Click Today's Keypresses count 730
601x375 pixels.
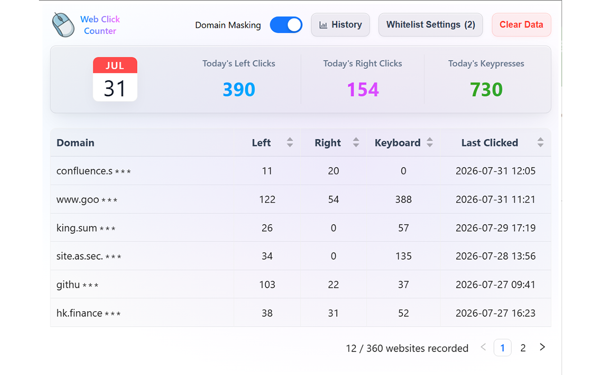486,90
